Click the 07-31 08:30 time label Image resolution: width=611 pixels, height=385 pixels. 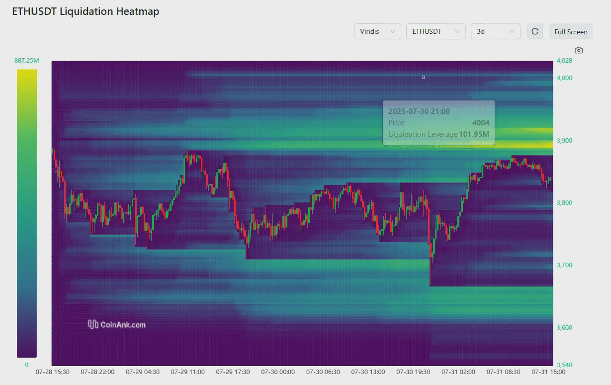[x=504, y=372]
